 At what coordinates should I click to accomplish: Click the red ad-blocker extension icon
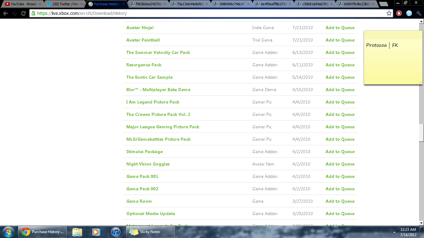[399, 13]
